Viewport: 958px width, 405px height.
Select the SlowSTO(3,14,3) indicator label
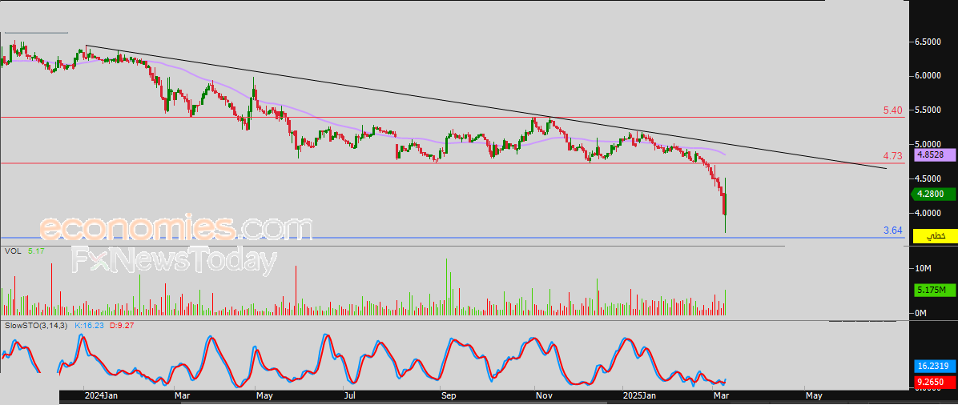click(36, 326)
